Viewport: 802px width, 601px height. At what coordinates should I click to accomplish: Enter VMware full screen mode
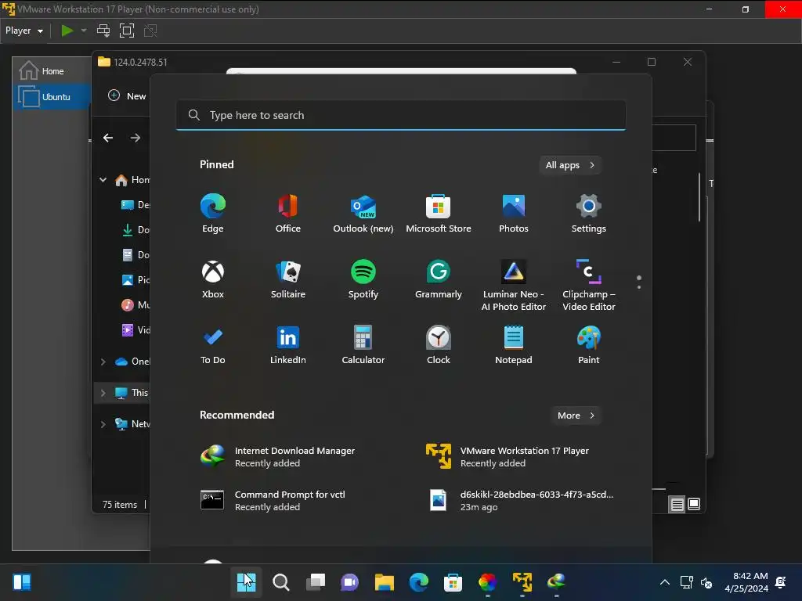coord(126,31)
